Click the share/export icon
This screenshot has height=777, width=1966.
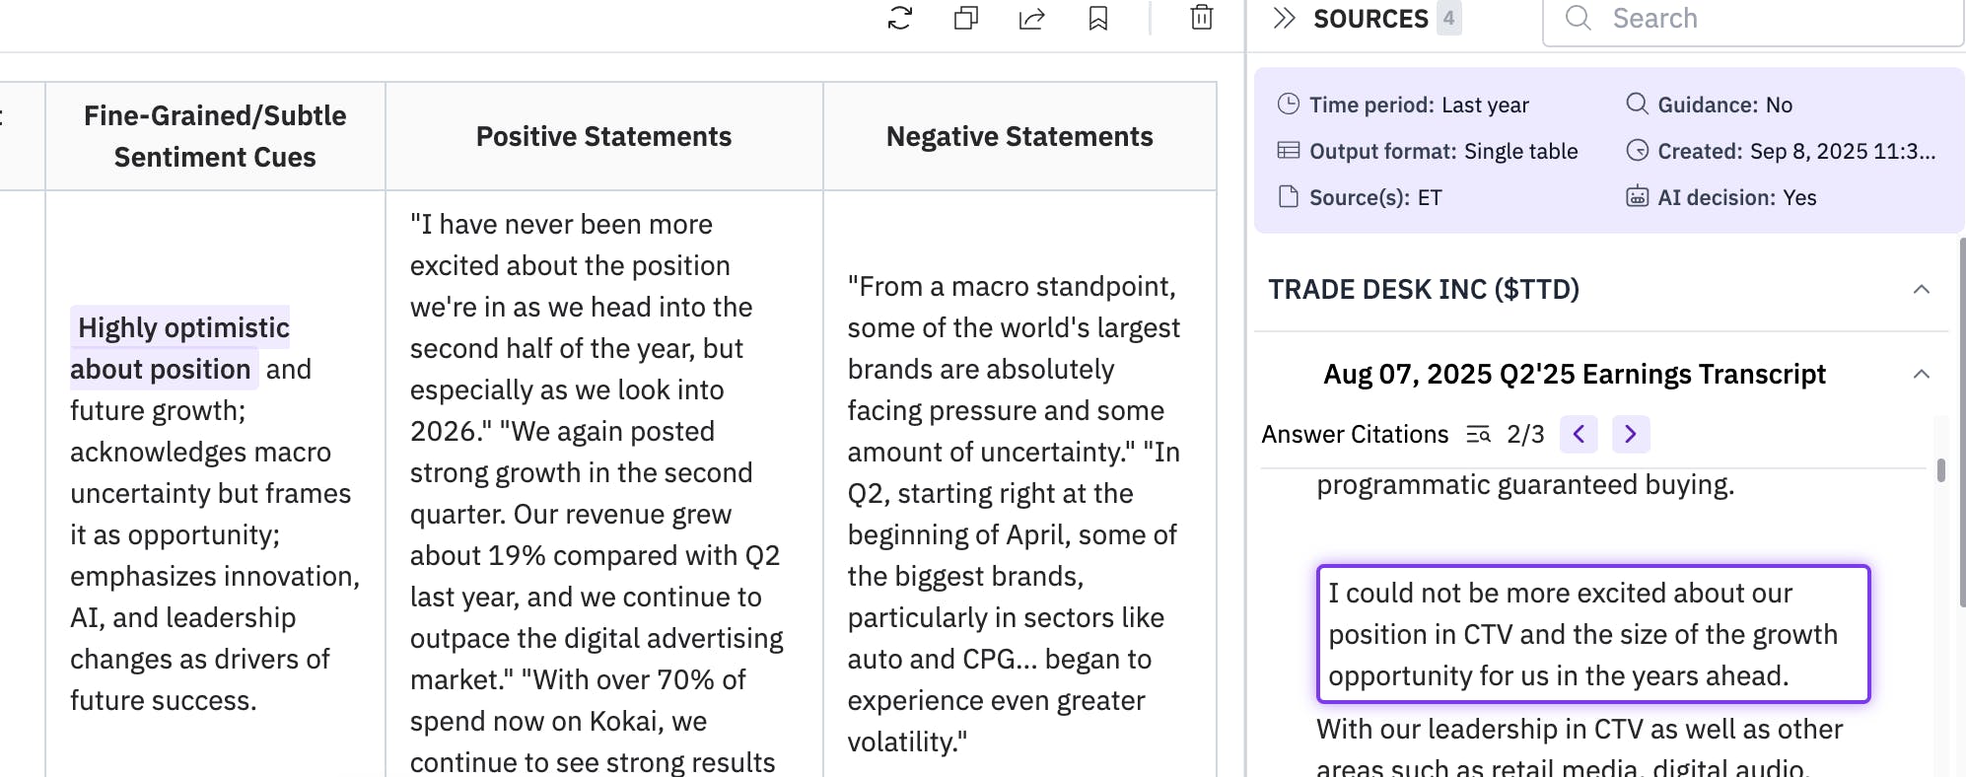1031,18
